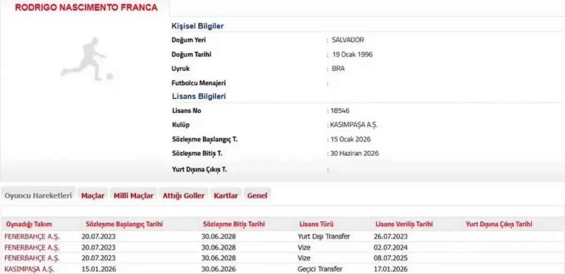This screenshot has width=565, height=274.
Task: Open the Genel tab
Action: 257,196
